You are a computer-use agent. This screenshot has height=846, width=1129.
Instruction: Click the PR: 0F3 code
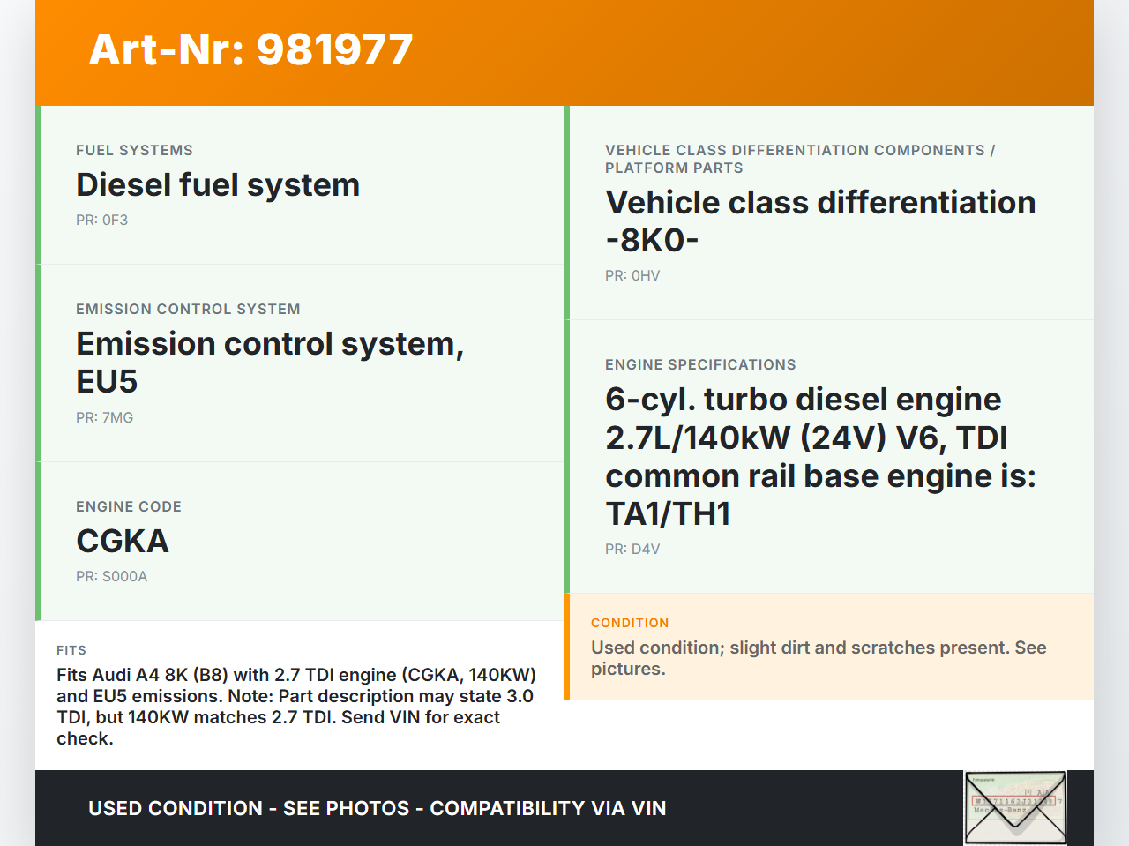tap(101, 221)
